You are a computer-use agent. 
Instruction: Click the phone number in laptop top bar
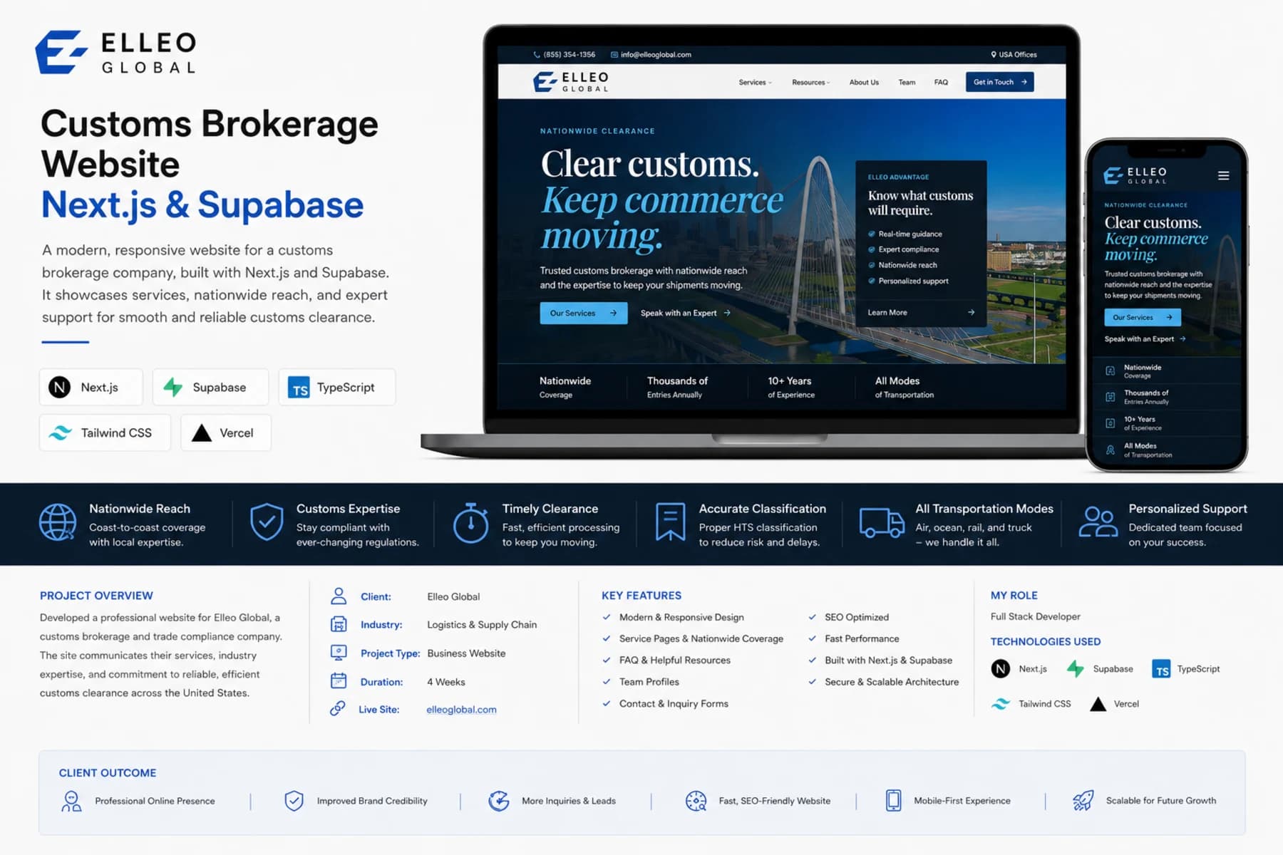coord(565,54)
